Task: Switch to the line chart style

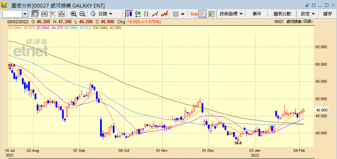Action: pyautogui.click(x=155, y=14)
